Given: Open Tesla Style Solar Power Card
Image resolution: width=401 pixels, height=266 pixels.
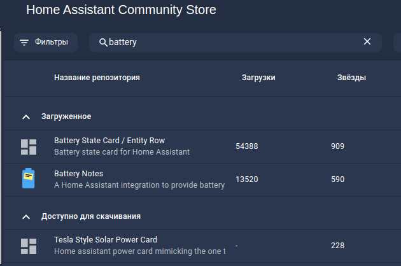Looking at the screenshot, I should click(x=106, y=240).
